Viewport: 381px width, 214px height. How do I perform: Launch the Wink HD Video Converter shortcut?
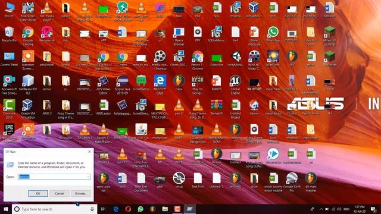[x=254, y=61]
